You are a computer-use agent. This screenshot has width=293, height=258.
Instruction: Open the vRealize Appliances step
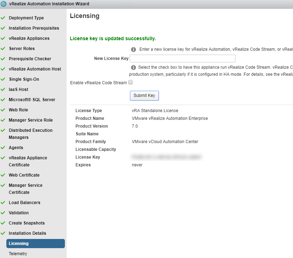[x=29, y=38]
